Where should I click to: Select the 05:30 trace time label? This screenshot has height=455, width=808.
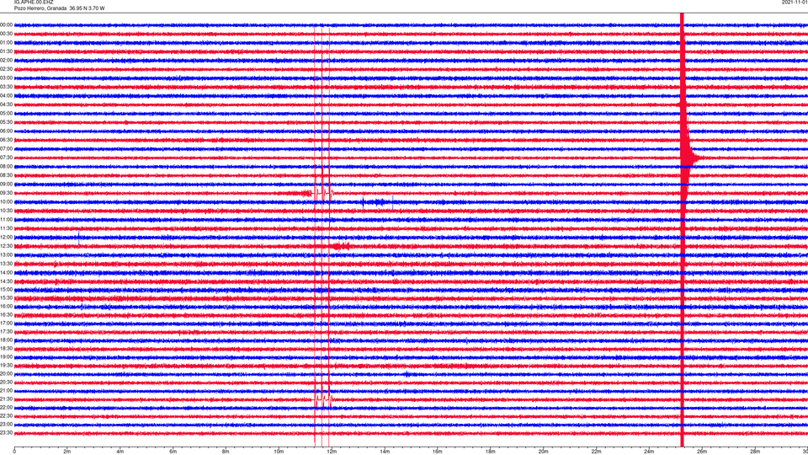[x=7, y=122]
